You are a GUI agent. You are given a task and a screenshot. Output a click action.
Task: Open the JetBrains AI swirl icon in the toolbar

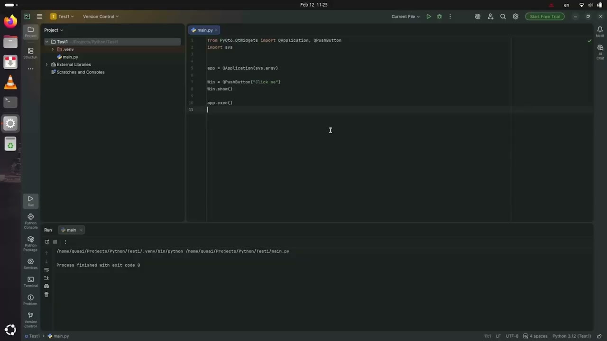coord(478,17)
